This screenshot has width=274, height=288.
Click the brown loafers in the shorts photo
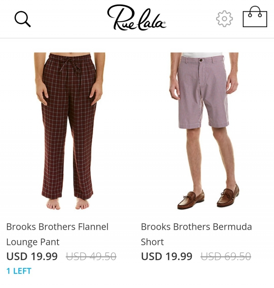tap(209, 197)
